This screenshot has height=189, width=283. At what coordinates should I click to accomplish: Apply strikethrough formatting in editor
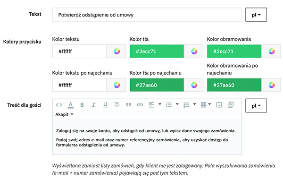117,104
